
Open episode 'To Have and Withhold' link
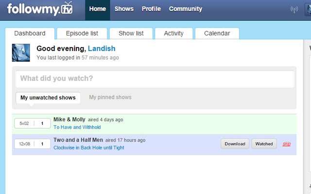click(x=77, y=127)
